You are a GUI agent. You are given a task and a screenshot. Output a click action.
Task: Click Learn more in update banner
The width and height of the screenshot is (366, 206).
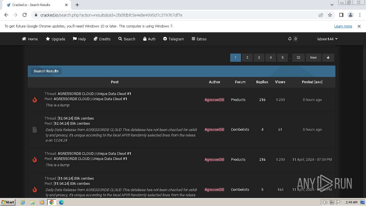pyautogui.click(x=343, y=26)
